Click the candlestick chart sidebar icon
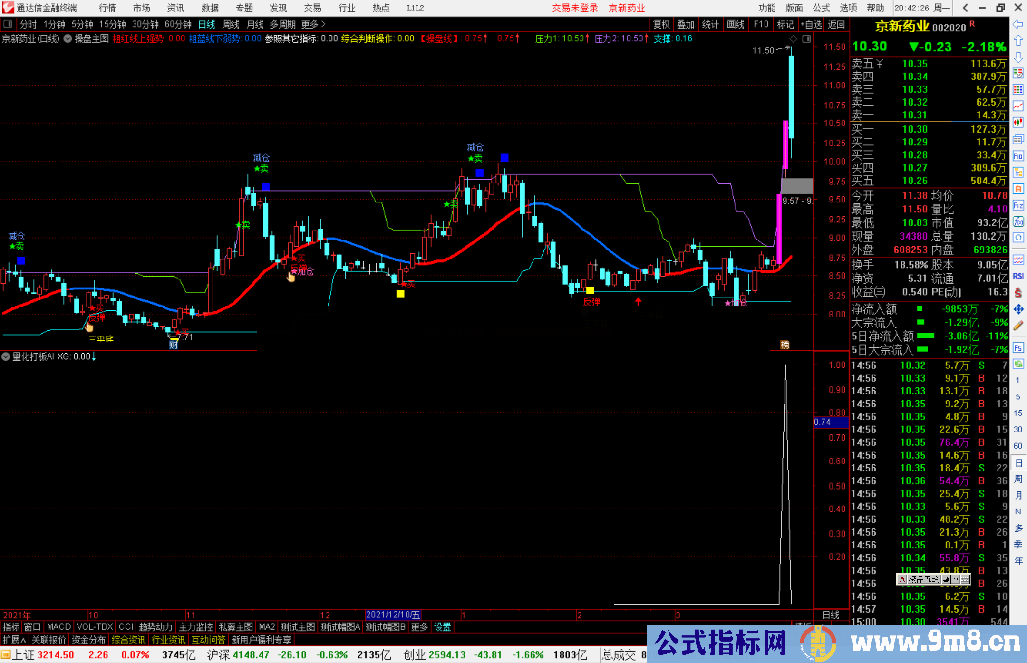Screen dimensions: 1027x663 click(x=1018, y=122)
